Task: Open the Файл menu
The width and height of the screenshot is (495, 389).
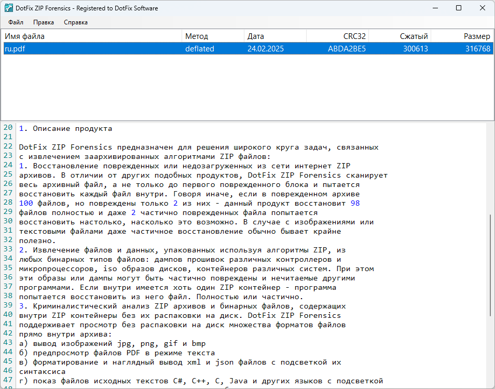Action: [x=16, y=22]
